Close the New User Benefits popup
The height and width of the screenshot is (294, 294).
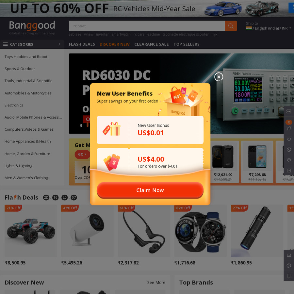click(x=219, y=77)
